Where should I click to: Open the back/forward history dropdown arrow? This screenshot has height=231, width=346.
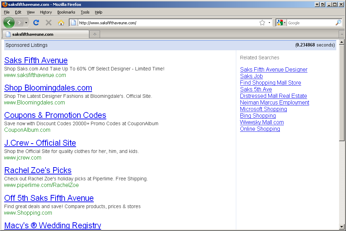coord(26,23)
